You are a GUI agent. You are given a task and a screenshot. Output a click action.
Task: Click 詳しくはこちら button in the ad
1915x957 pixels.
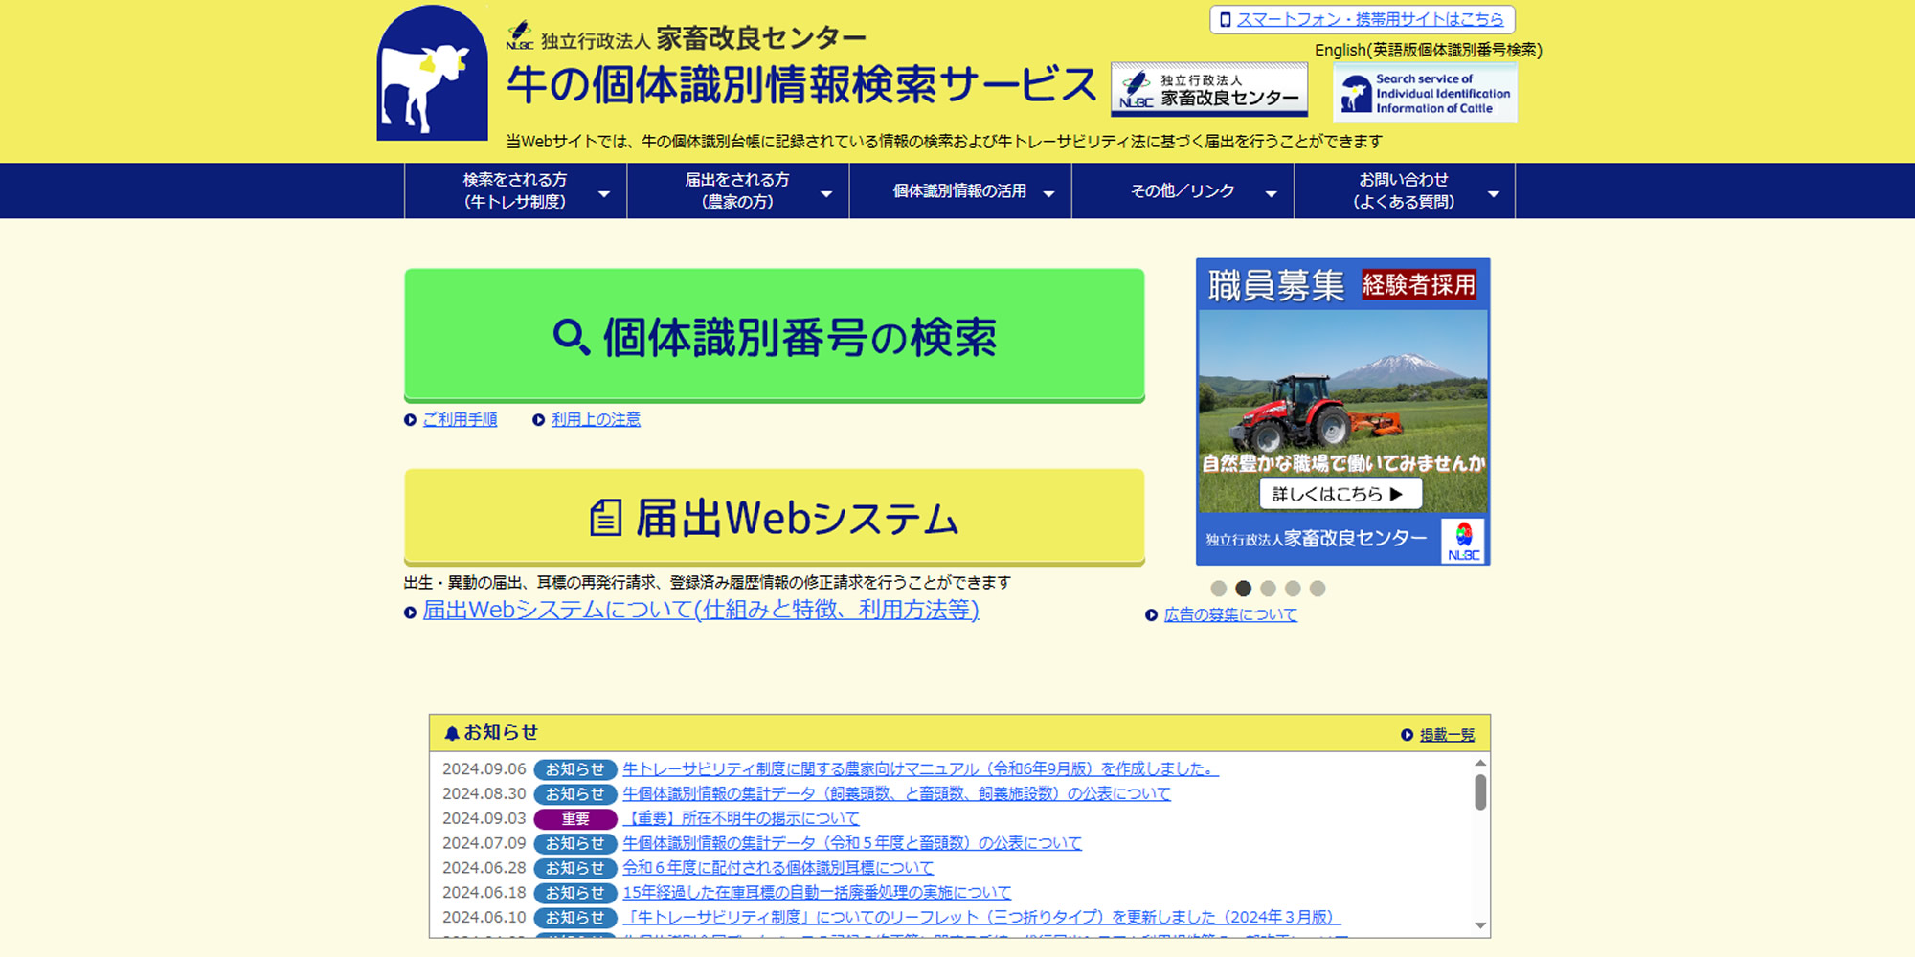[1340, 494]
